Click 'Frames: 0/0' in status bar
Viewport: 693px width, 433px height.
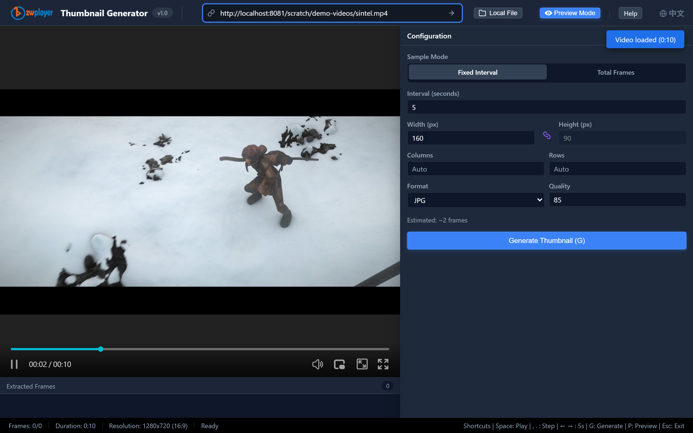pyautogui.click(x=25, y=426)
